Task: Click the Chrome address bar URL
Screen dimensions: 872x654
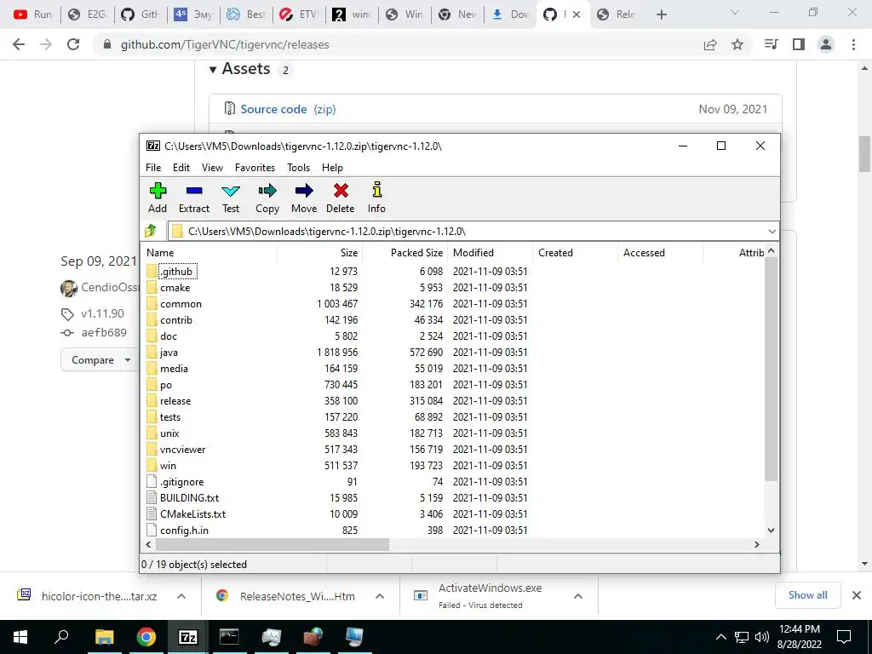Action: coord(225,44)
